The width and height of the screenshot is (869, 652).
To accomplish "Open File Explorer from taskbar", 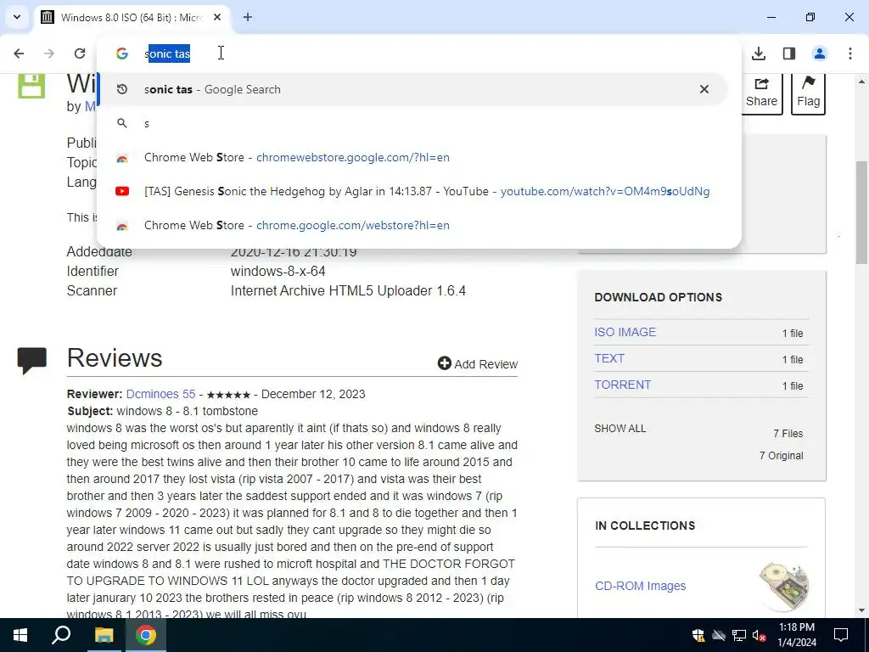I will pyautogui.click(x=104, y=635).
